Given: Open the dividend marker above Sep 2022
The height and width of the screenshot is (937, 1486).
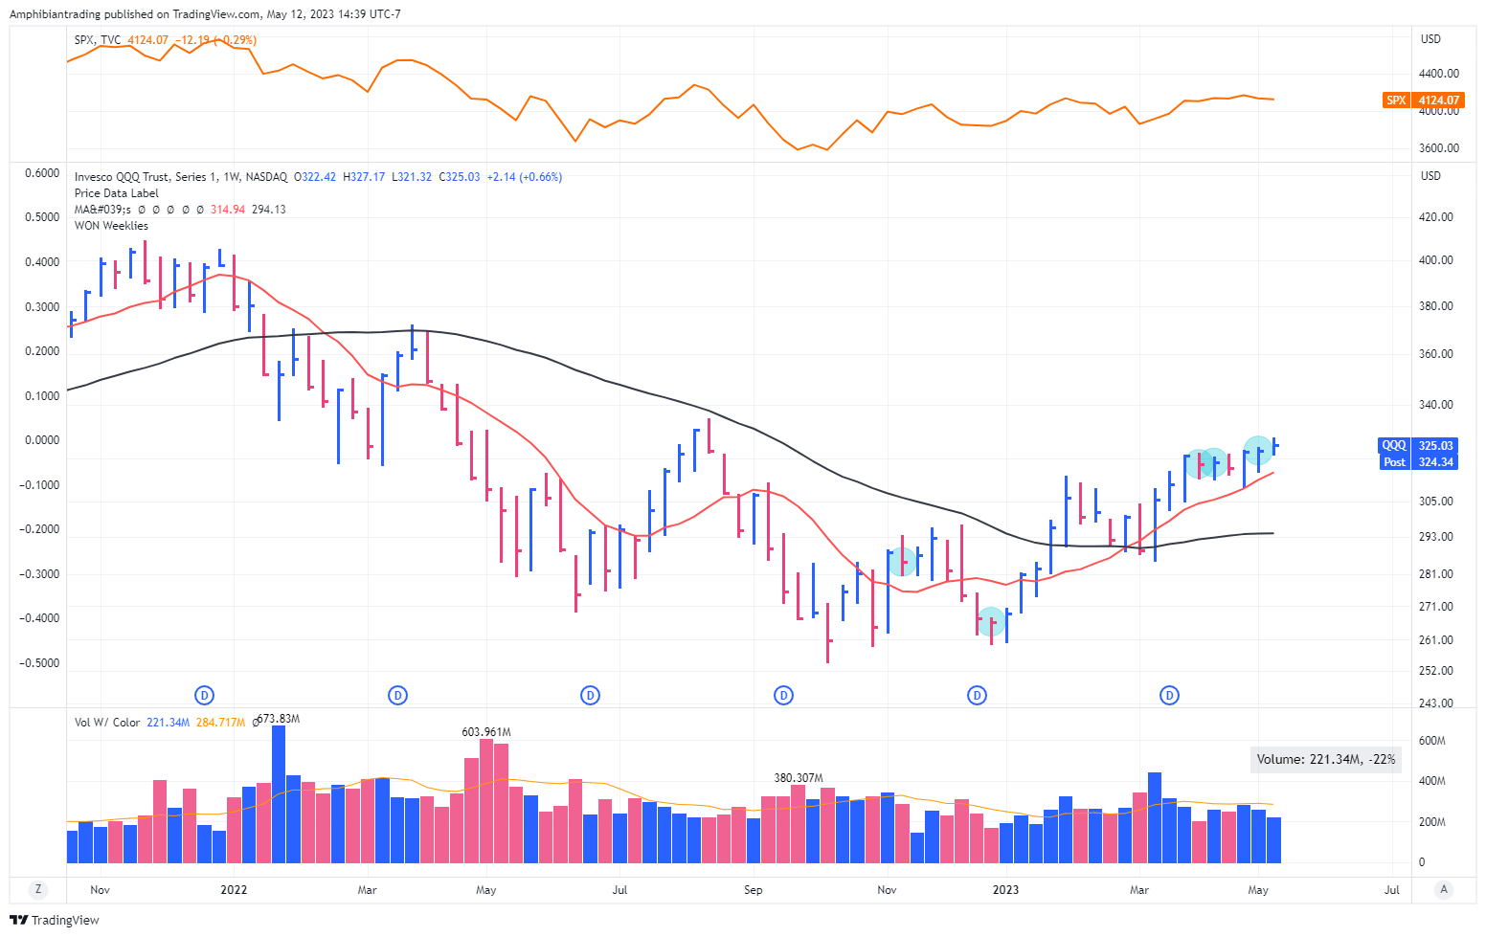Looking at the screenshot, I should point(784,695).
